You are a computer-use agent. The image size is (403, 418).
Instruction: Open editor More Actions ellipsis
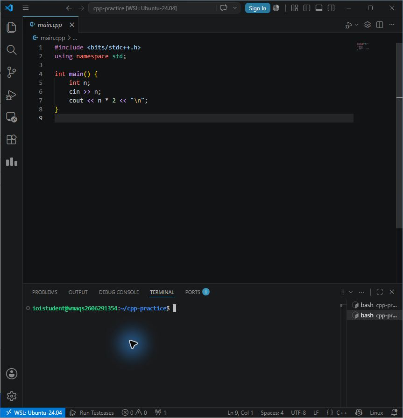(392, 25)
